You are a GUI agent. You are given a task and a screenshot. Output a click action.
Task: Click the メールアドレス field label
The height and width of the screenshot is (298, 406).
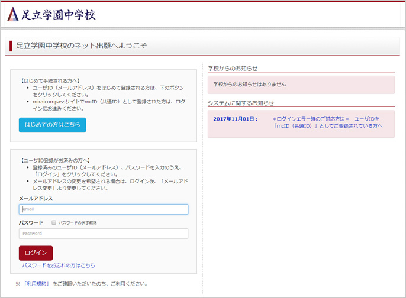point(36,199)
